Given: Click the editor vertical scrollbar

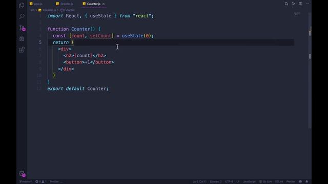Looking at the screenshot, I should pos(310,70).
